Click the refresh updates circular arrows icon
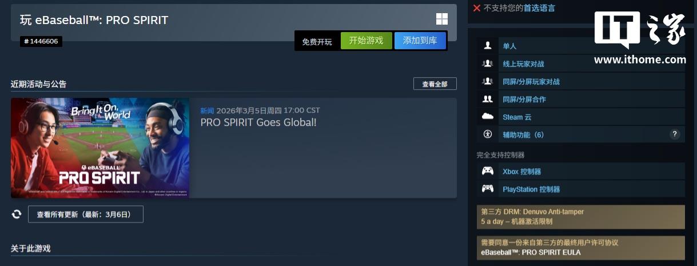 click(17, 214)
